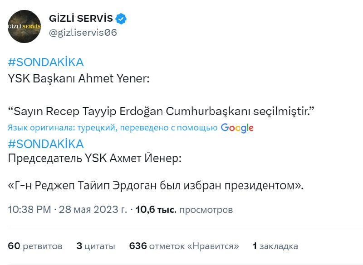The height and width of the screenshot is (265, 363).
Task: Open the @gizliservis06 handle link
Action: [83, 34]
